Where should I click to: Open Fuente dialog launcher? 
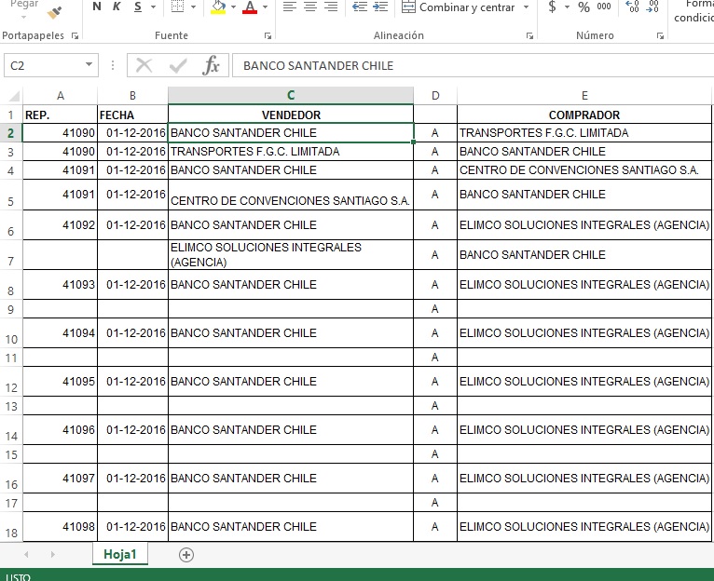[268, 35]
